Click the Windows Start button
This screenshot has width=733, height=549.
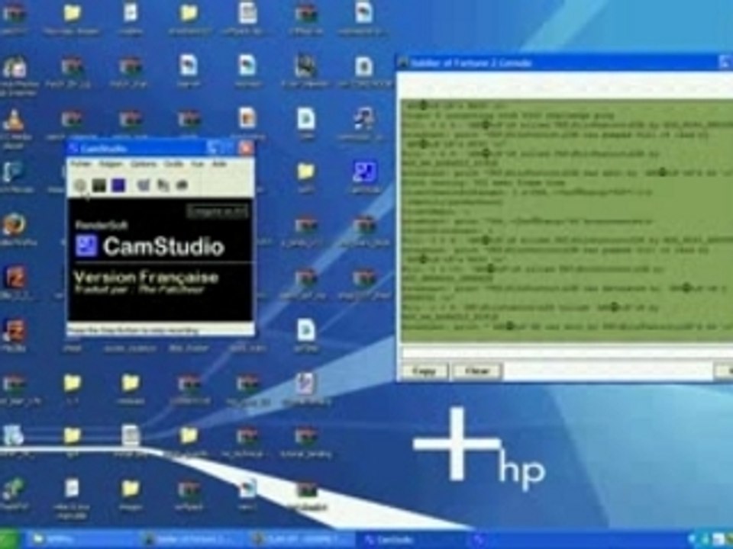(10, 540)
